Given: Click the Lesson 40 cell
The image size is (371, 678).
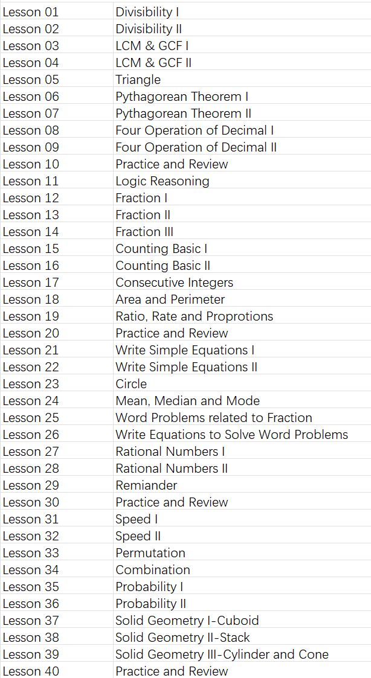Looking at the screenshot, I should 57,671.
